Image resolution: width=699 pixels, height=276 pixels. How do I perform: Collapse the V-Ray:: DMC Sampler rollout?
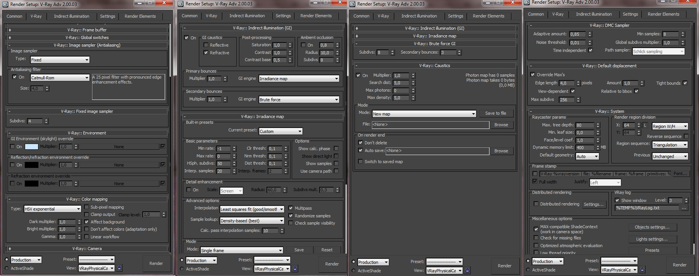click(x=609, y=25)
